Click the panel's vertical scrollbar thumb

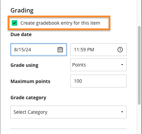[x=139, y=65]
